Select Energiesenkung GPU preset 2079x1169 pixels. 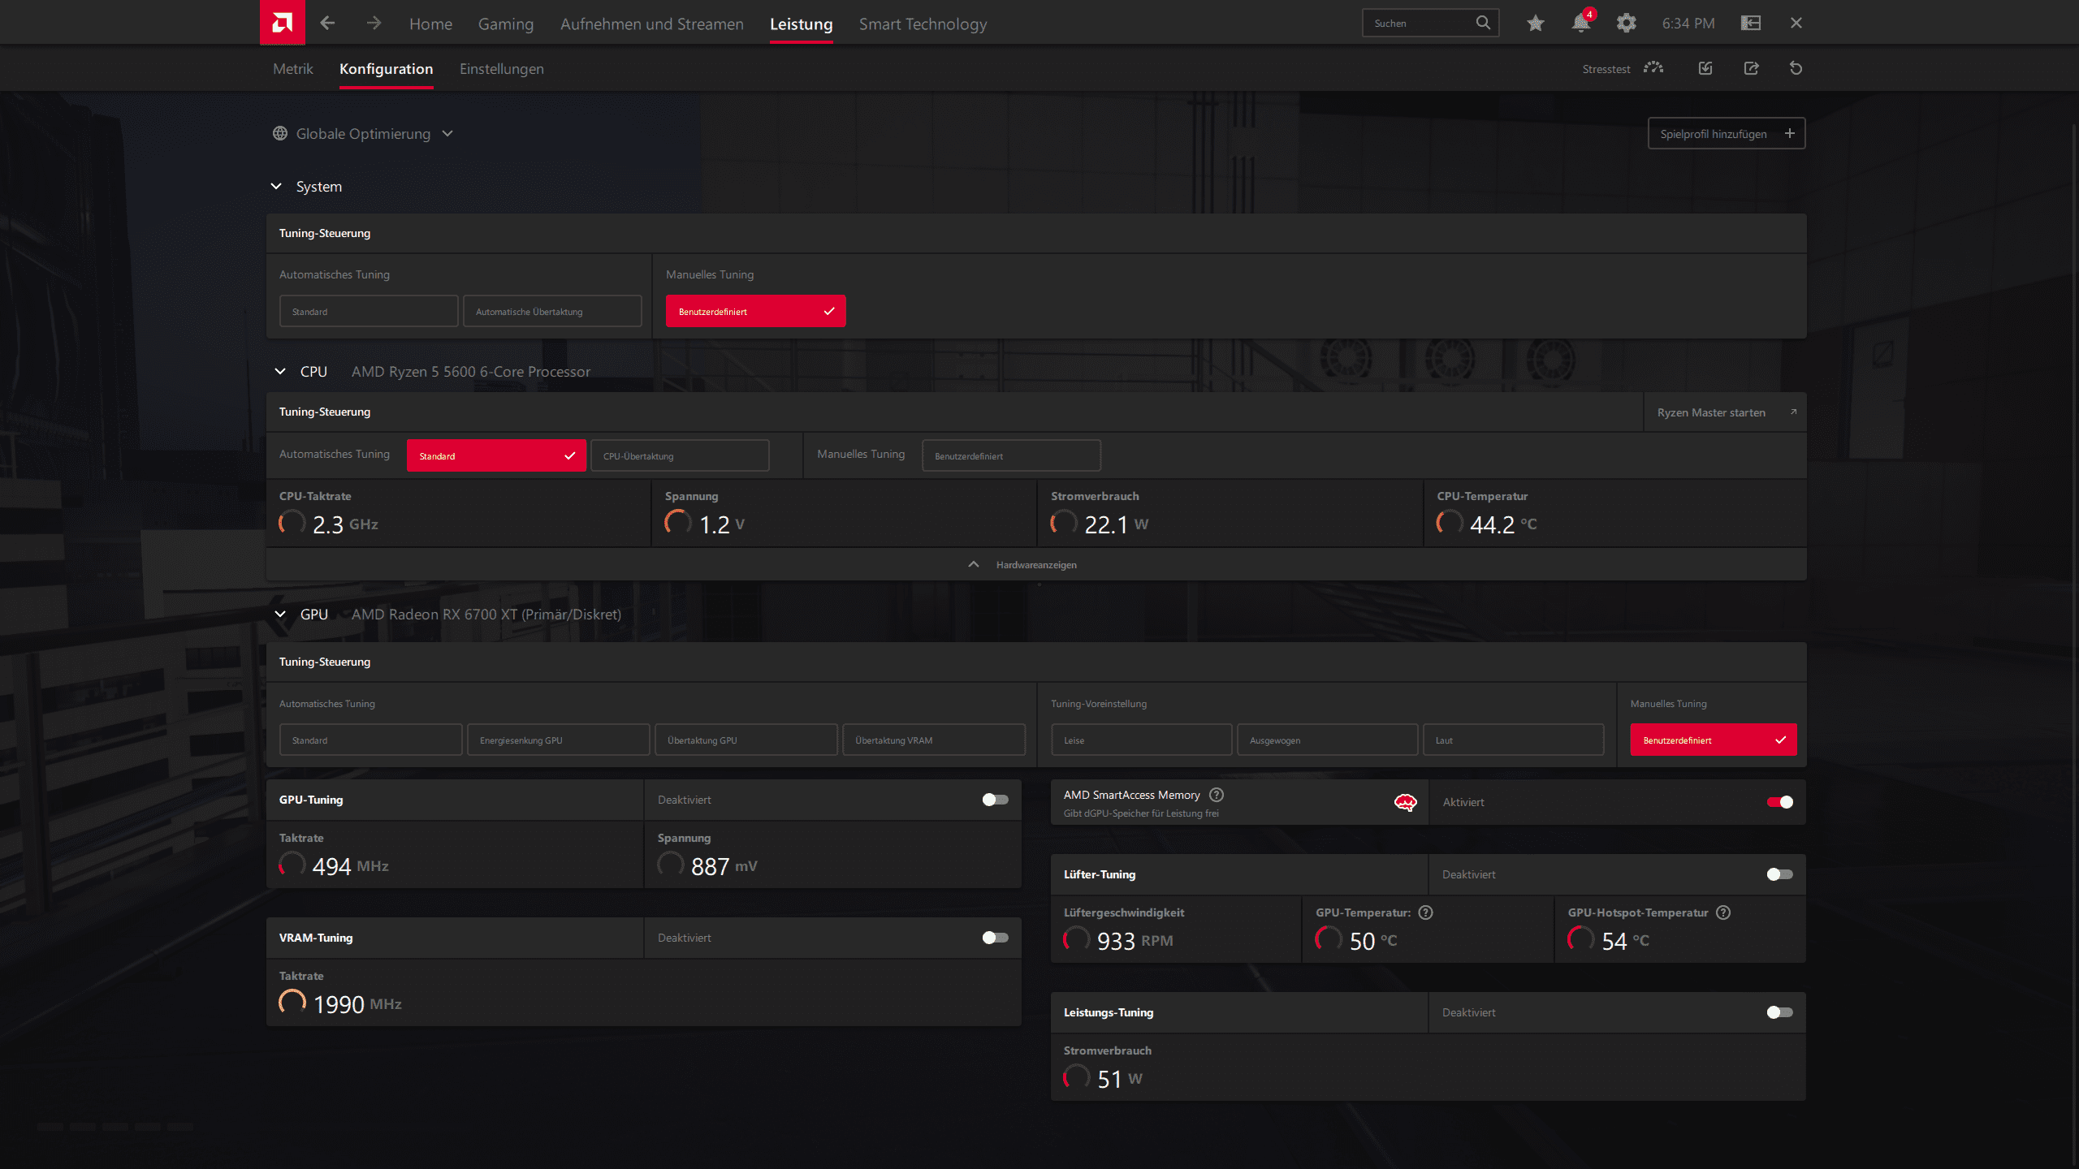[x=558, y=740]
